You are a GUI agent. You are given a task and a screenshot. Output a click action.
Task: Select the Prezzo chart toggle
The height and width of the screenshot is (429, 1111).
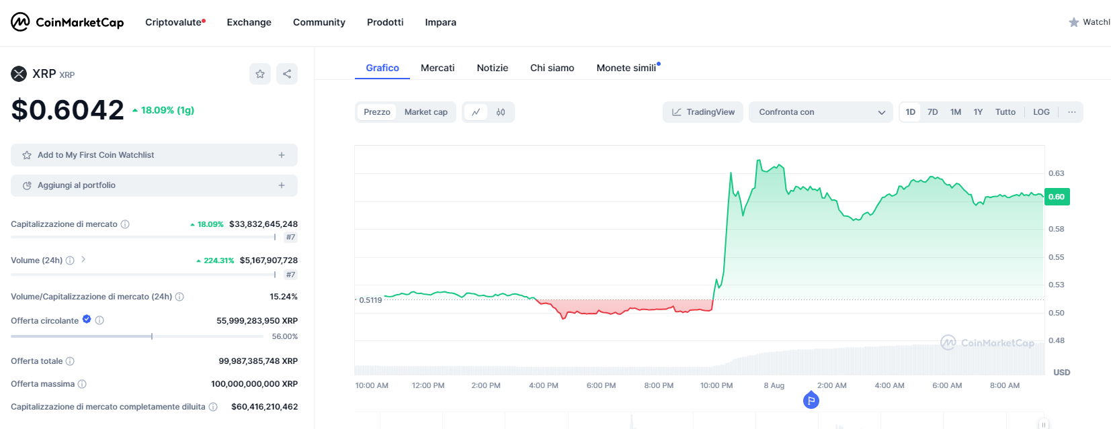[x=376, y=112]
